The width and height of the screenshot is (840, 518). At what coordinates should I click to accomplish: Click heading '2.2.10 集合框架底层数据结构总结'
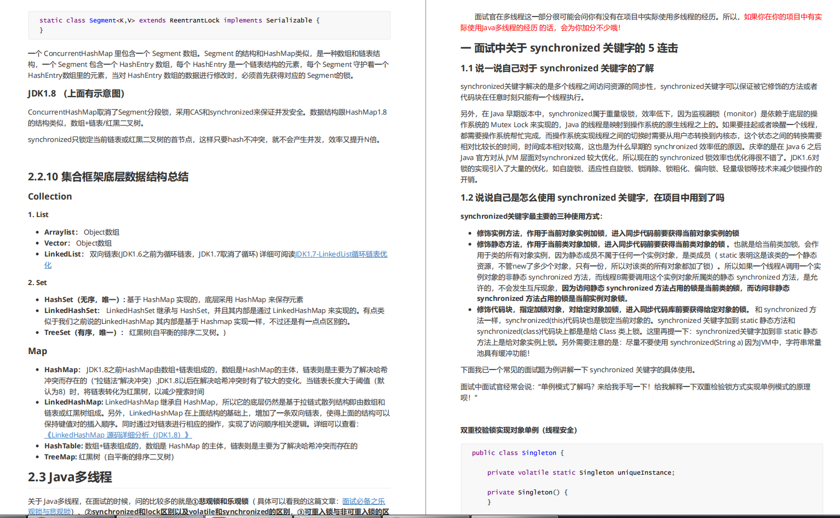tap(108, 177)
